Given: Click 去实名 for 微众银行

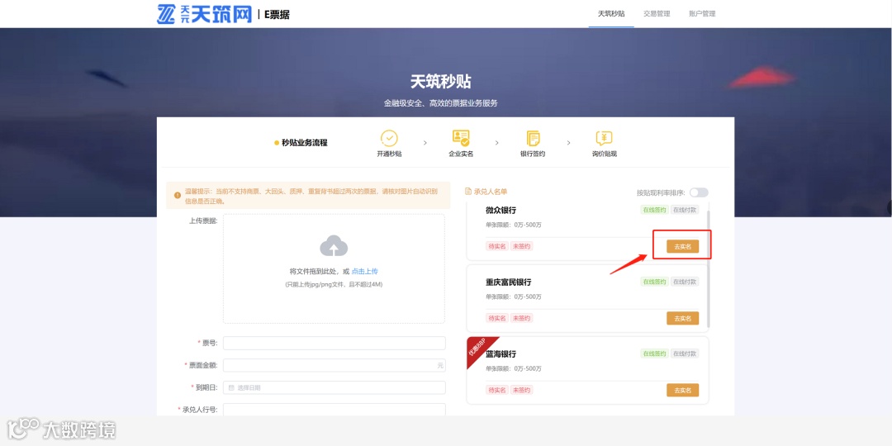Looking at the screenshot, I should (x=683, y=246).
